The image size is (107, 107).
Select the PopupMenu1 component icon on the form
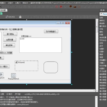coord(13,75)
